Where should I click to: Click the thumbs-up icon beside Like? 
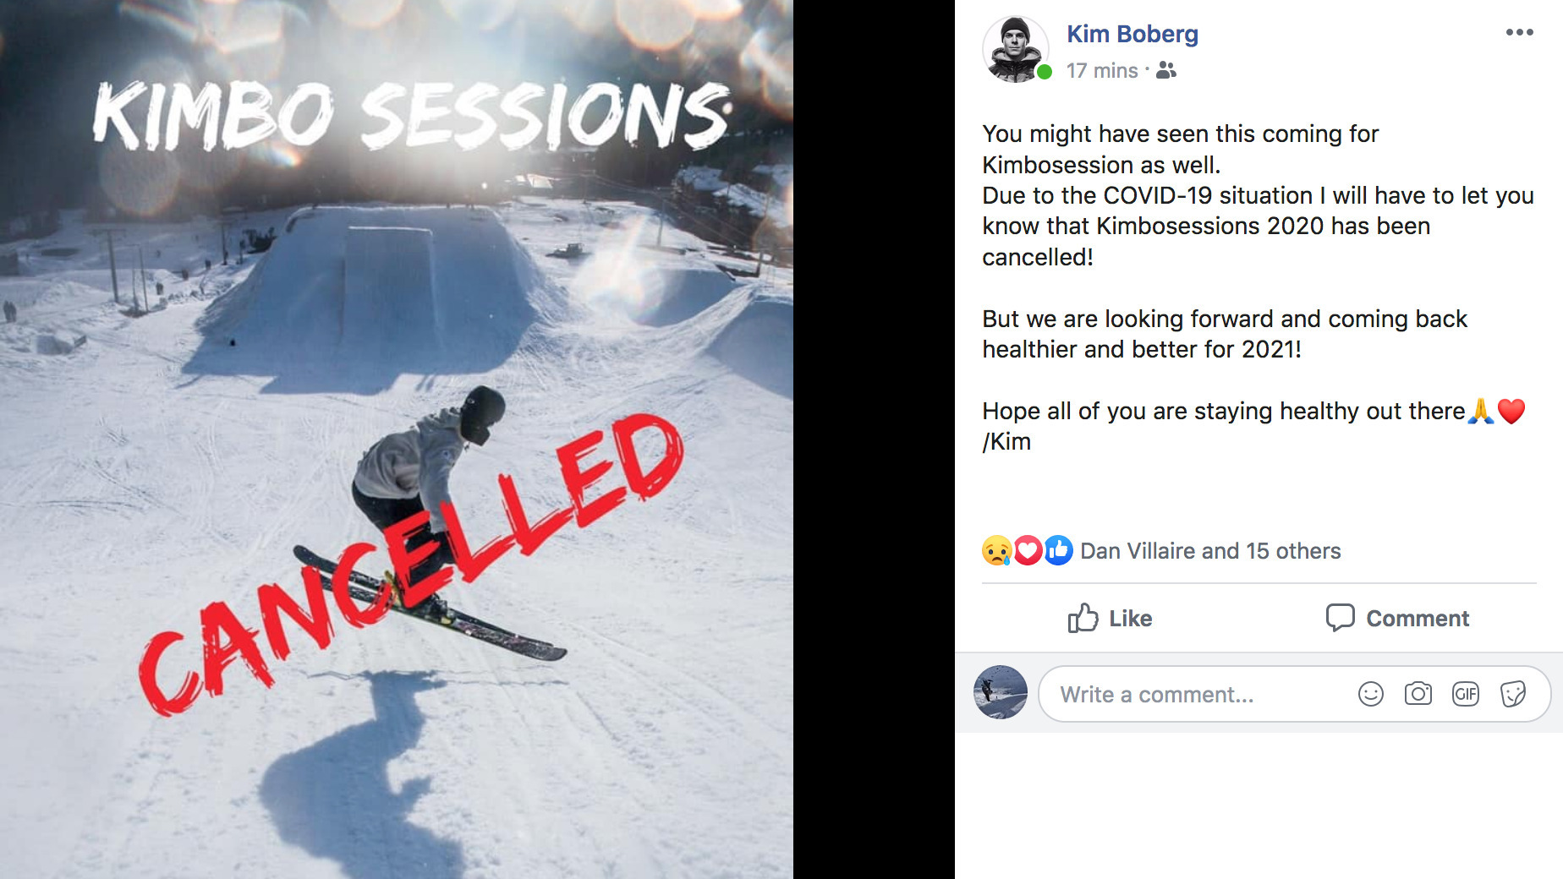[x=1083, y=619]
